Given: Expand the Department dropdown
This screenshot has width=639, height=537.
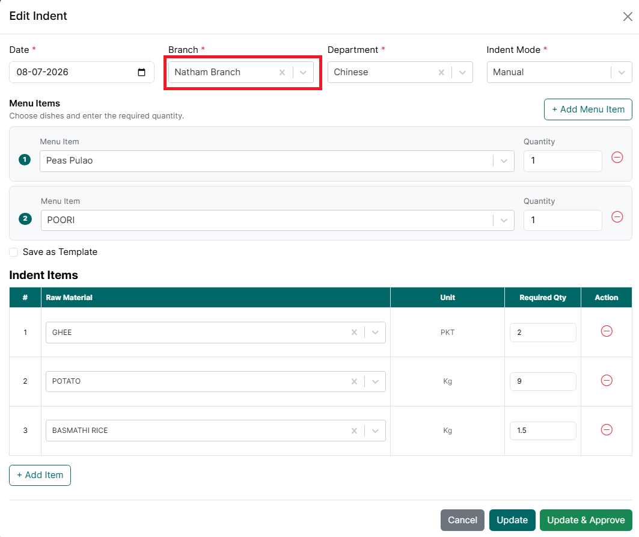Looking at the screenshot, I should (x=462, y=72).
